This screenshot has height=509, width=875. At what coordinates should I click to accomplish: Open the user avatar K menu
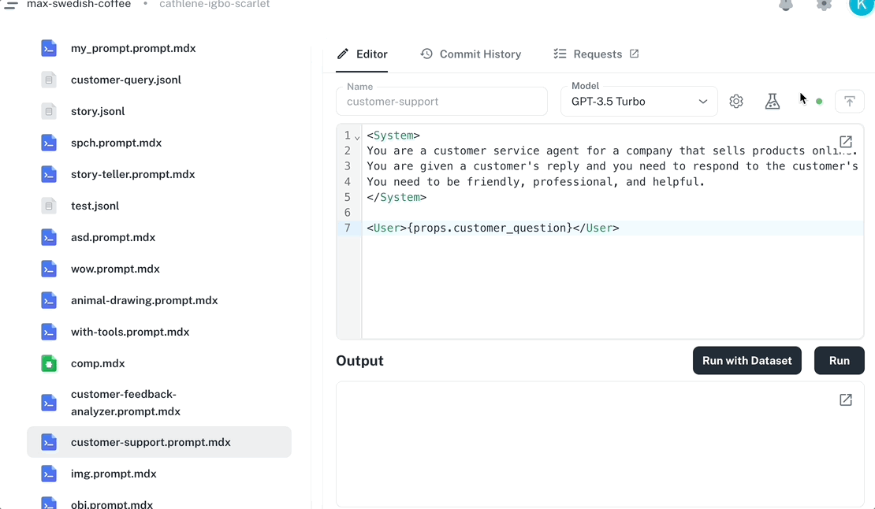861,6
